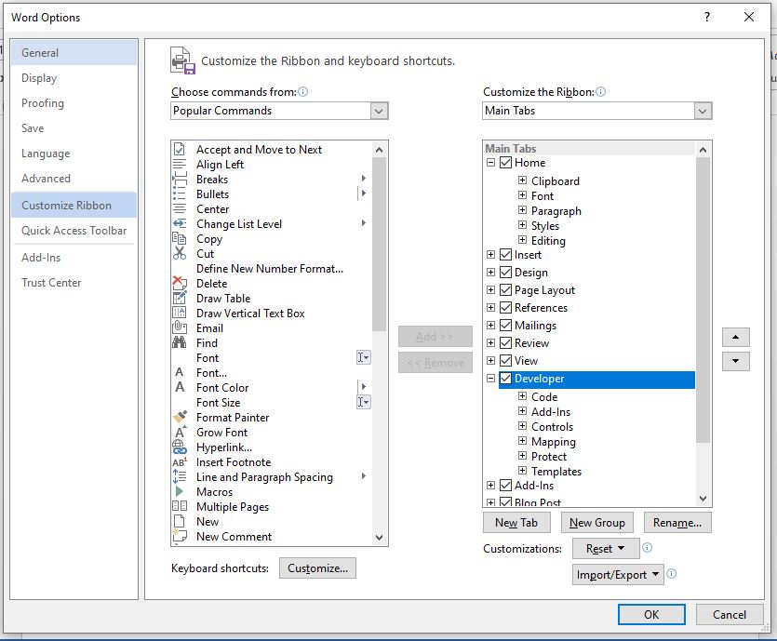Click the Cut scissors icon
This screenshot has width=777, height=641.
[x=180, y=253]
